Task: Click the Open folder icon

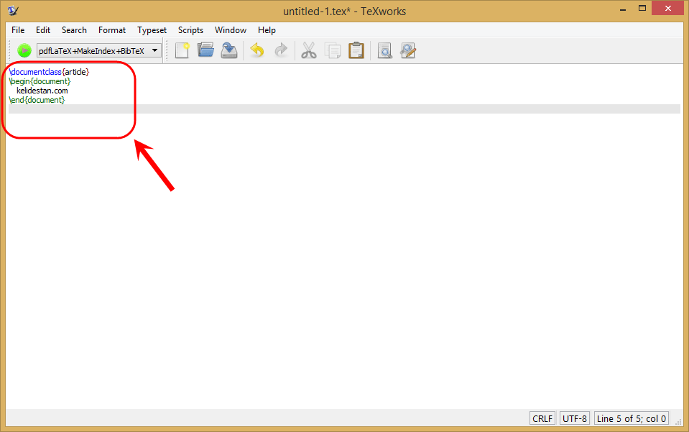Action: pyautogui.click(x=205, y=50)
